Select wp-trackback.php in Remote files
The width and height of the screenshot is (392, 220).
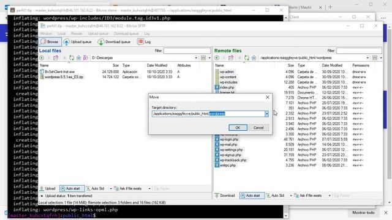click(x=233, y=160)
